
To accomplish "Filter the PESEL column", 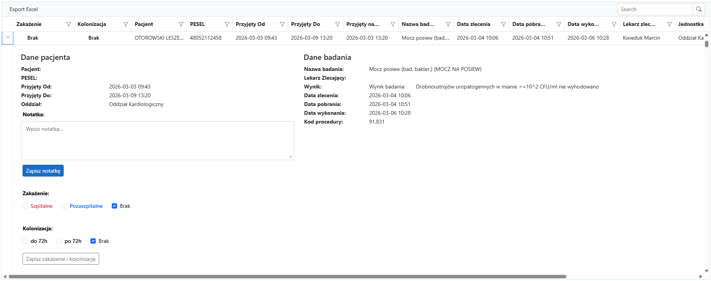I will click(x=227, y=24).
